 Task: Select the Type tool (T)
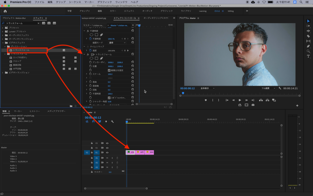point(308,56)
